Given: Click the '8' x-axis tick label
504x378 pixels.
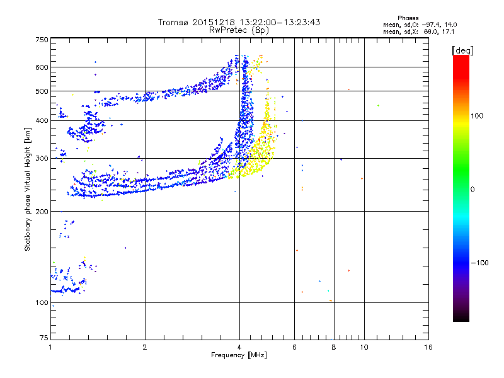Looking at the screenshot, I should [334, 347].
